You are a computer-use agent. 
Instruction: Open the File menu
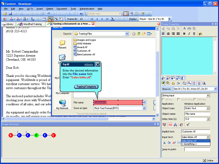(x=6, y=9)
